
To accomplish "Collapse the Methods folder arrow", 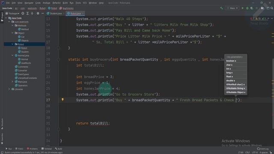I will tap(12, 26).
